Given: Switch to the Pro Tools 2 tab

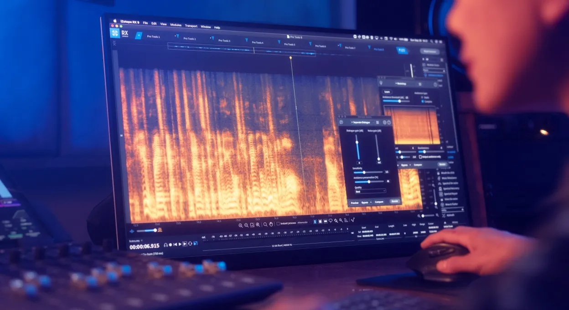Looking at the screenshot, I should [190, 39].
